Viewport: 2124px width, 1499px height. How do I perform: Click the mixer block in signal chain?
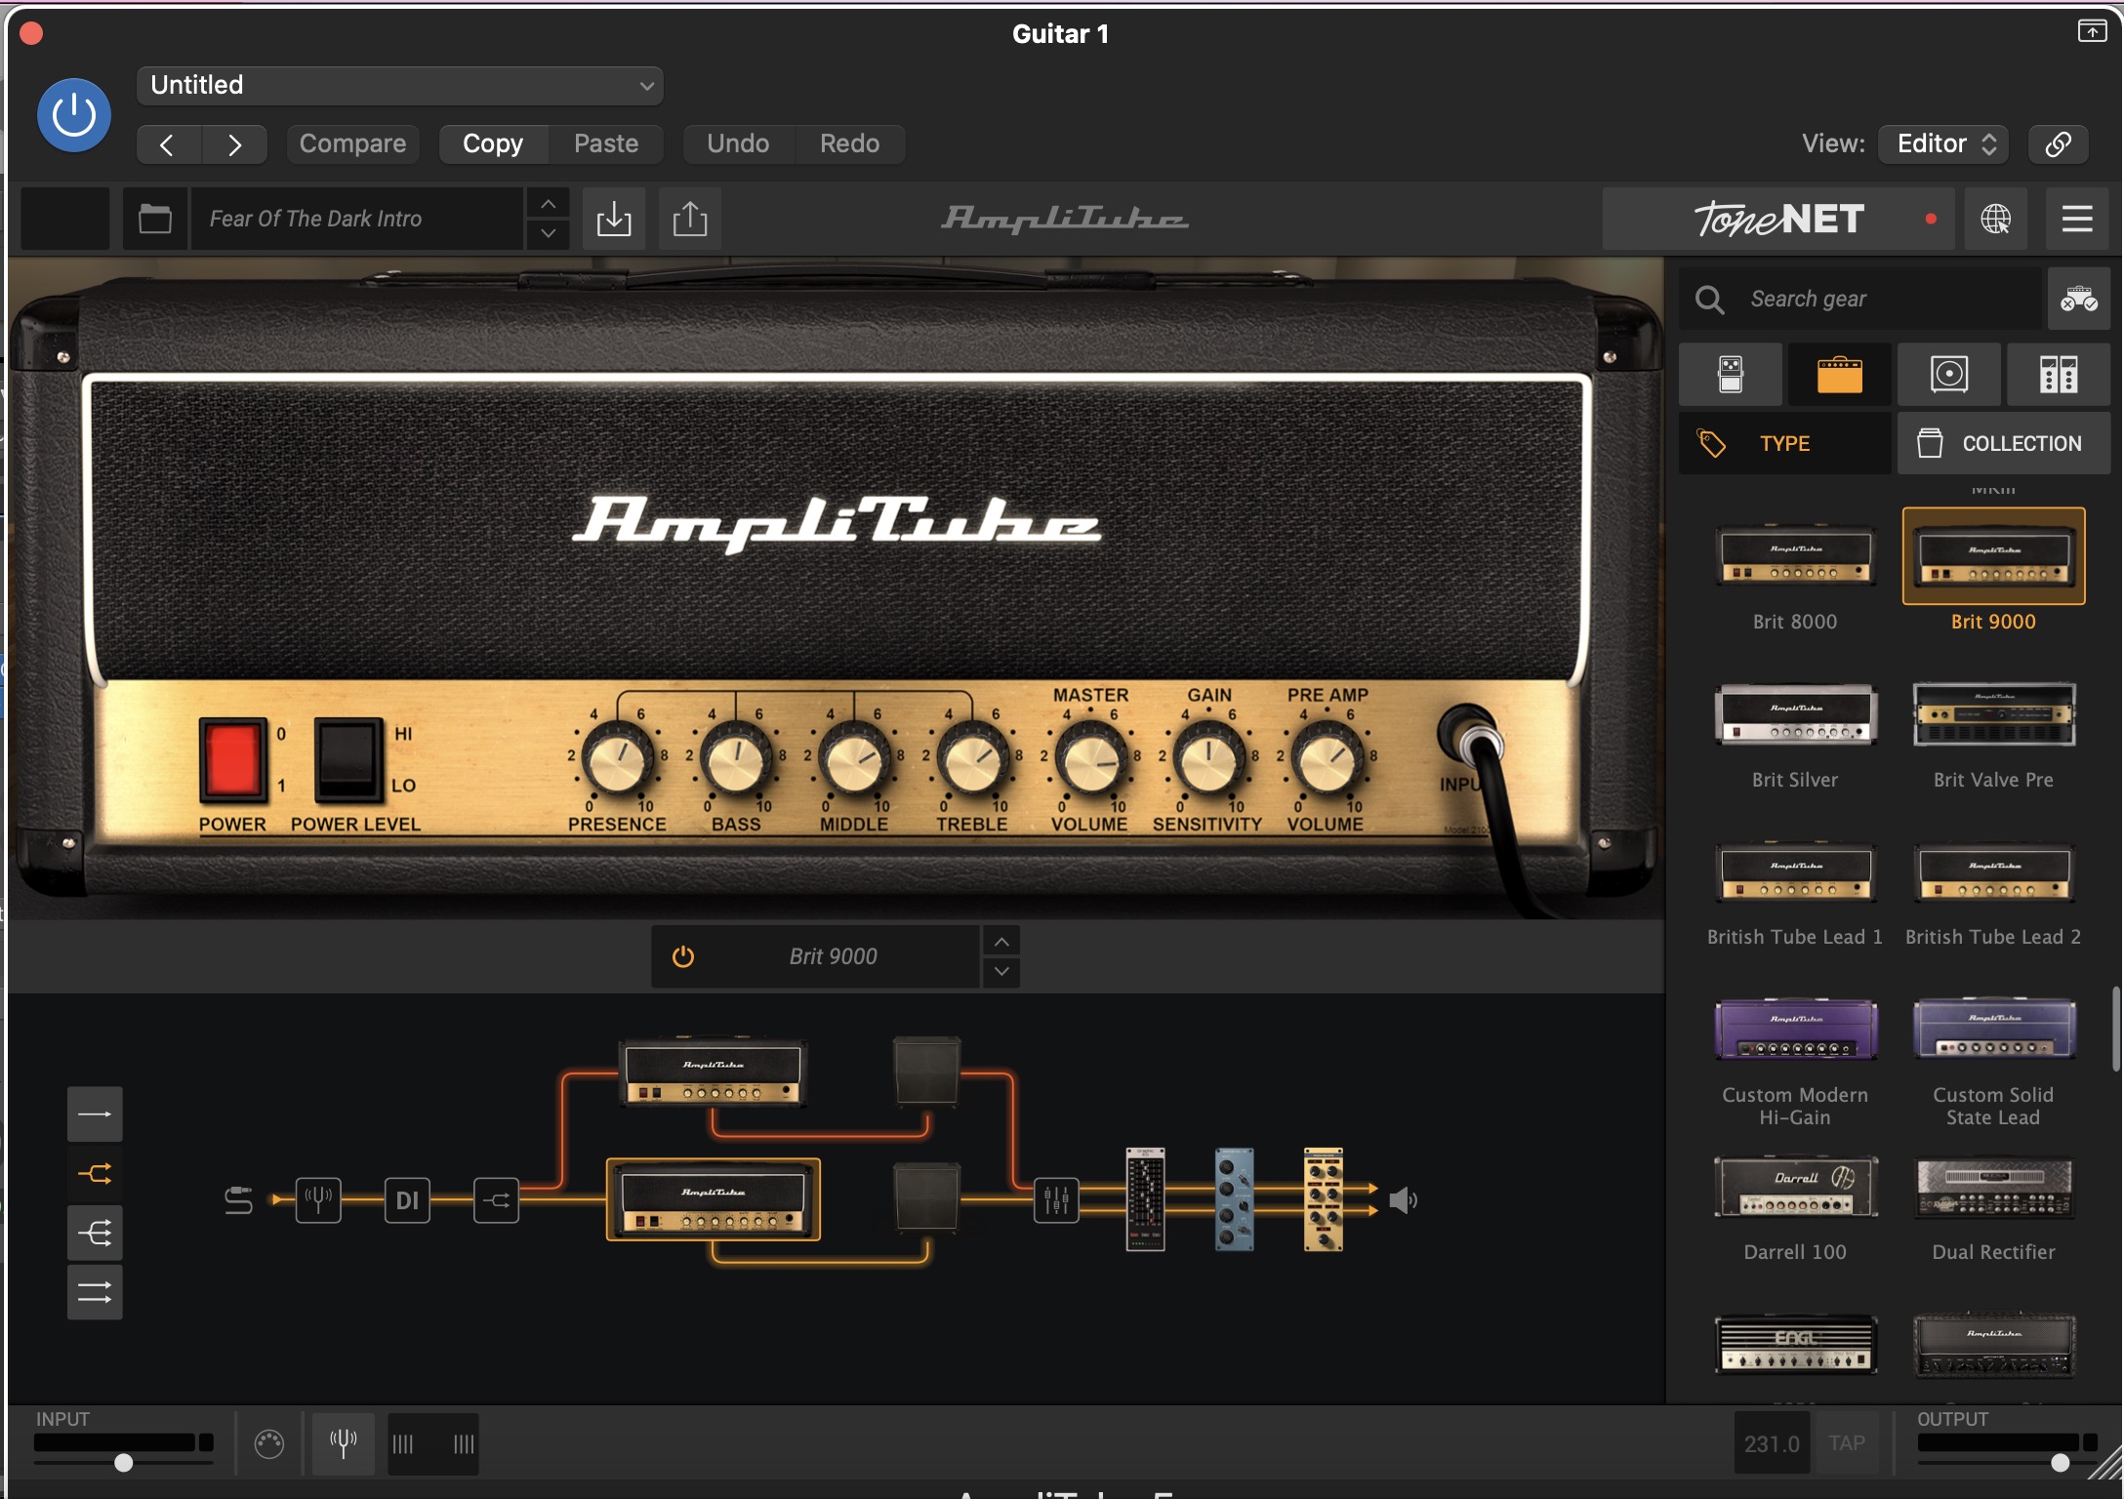(1057, 1199)
